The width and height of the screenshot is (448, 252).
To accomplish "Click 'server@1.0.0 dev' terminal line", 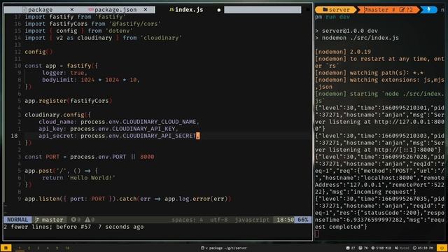I will [350, 31].
